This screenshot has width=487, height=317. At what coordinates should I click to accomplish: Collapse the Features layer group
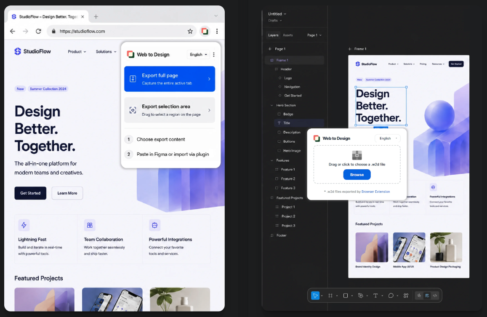coord(272,160)
